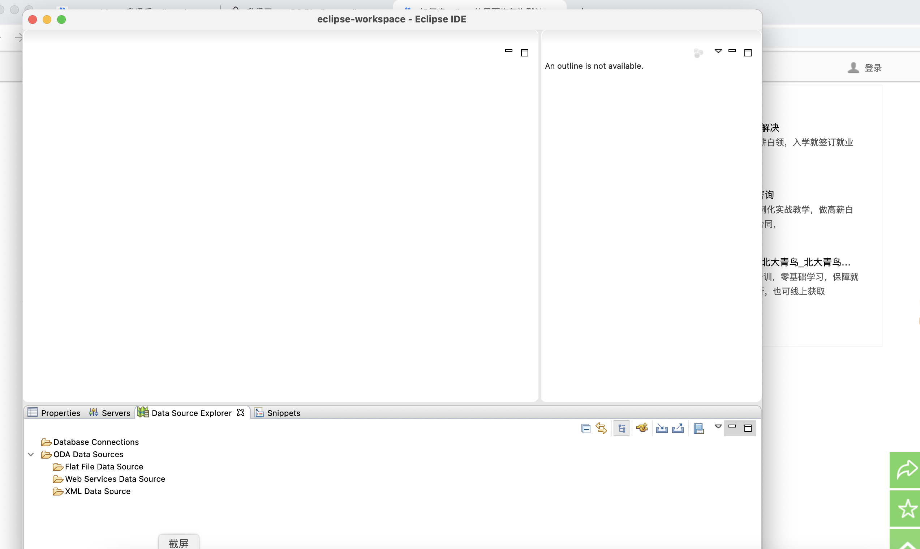Click Eclipse window yellow minimize button
The width and height of the screenshot is (920, 549).
47,19
